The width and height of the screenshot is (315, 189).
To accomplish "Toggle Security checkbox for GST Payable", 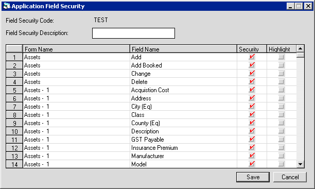I will coord(252,140).
